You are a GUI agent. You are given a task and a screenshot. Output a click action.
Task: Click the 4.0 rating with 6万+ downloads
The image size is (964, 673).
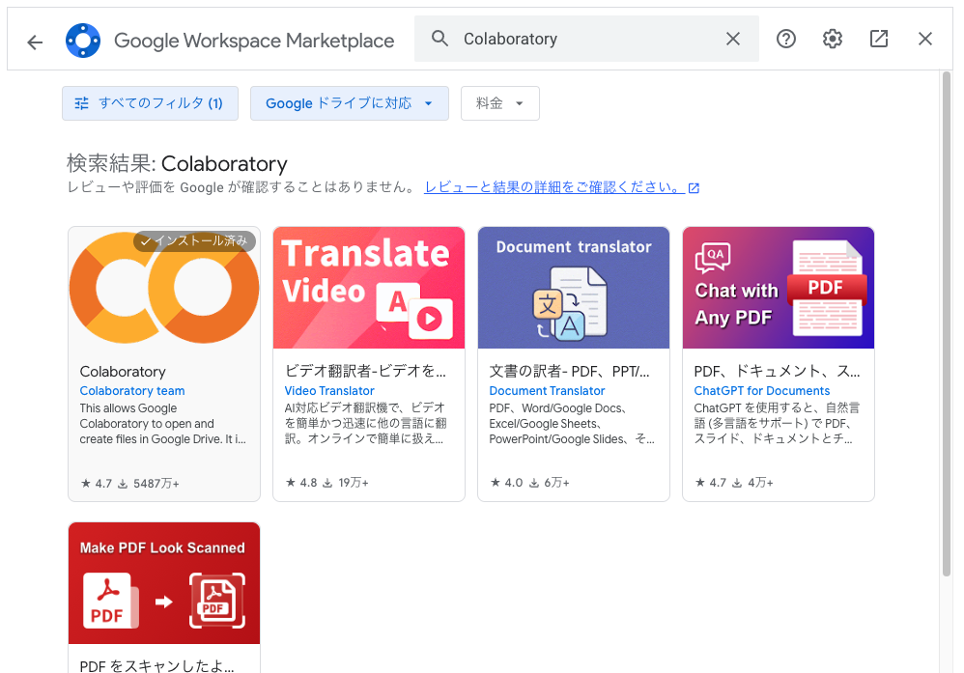pyautogui.click(x=530, y=483)
